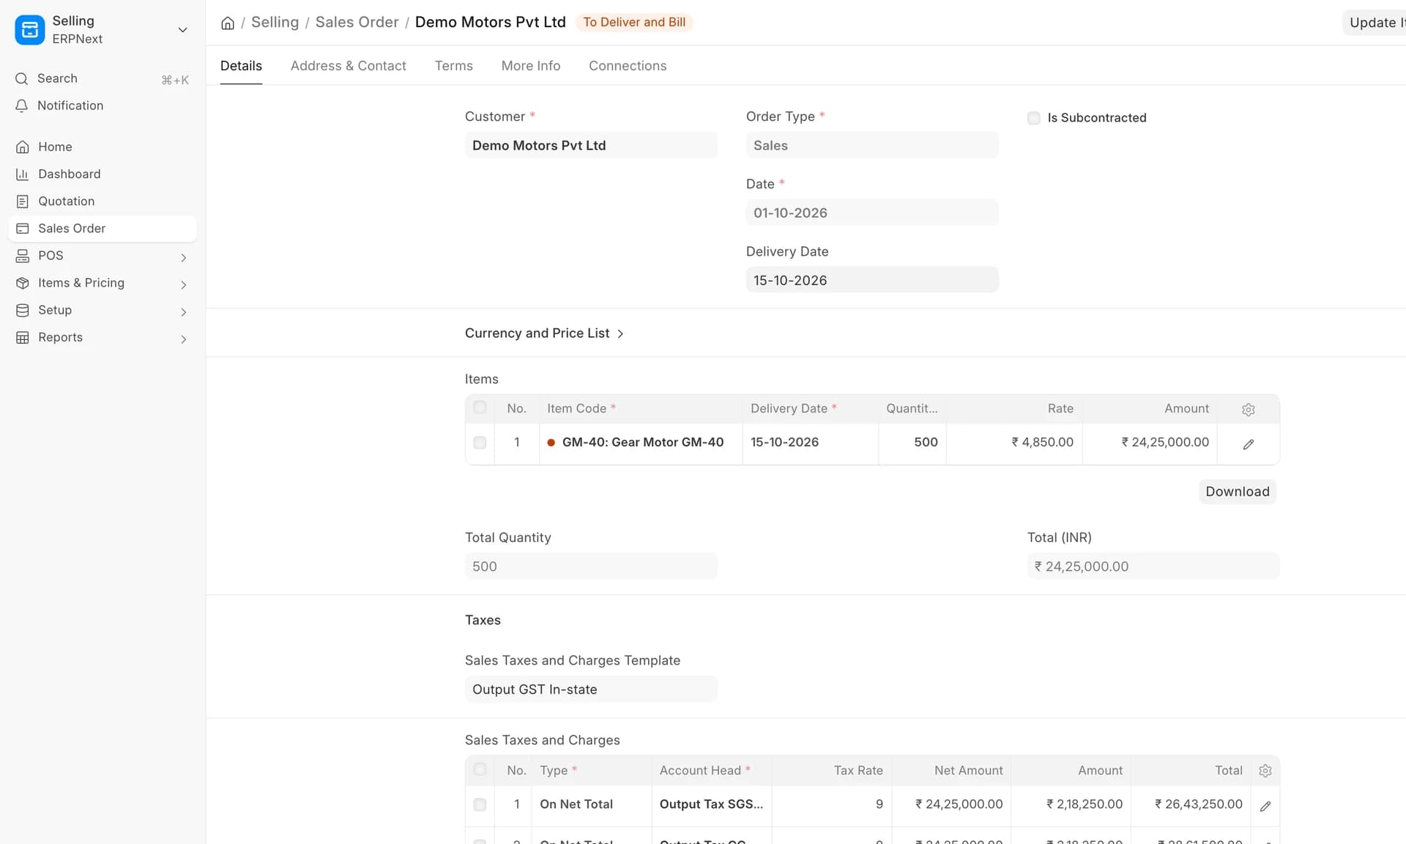
Task: Click the Download button under Items
Action: (1238, 492)
